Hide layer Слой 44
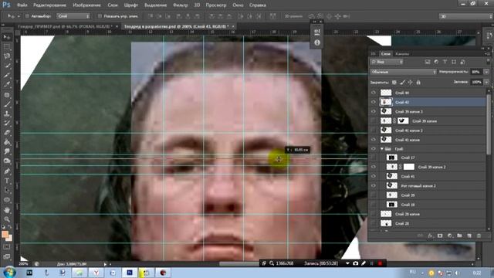Viewport: 494px width, 278px height. coord(374,93)
